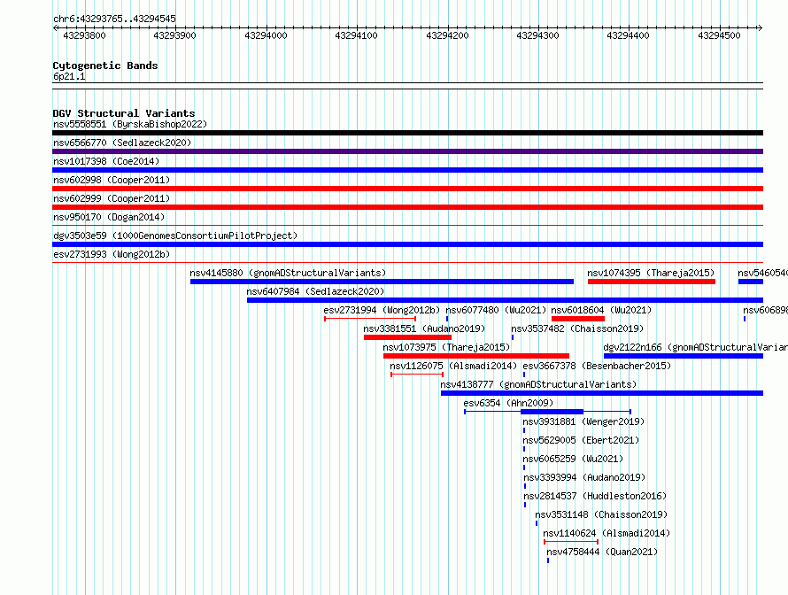Open nsv1073975 (Thareja2015) variant
788x595 pixels.
(x=446, y=347)
